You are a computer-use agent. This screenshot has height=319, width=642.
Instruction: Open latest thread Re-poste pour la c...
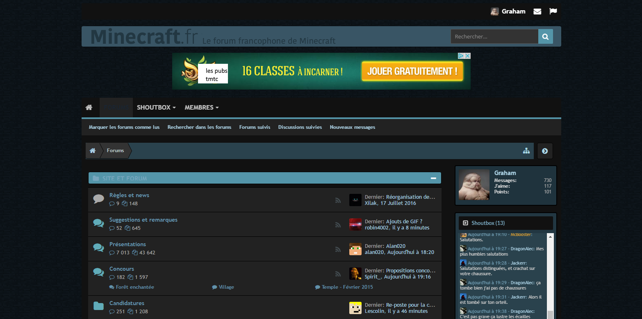pos(411,305)
